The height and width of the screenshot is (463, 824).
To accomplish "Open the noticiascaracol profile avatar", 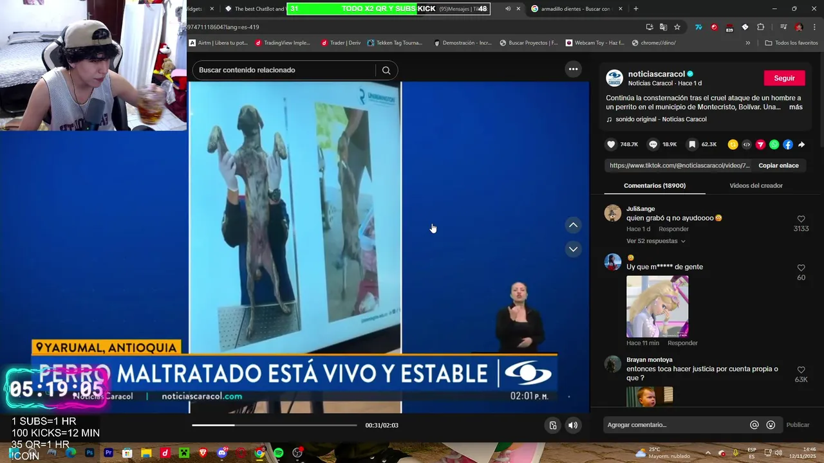I will (x=615, y=78).
